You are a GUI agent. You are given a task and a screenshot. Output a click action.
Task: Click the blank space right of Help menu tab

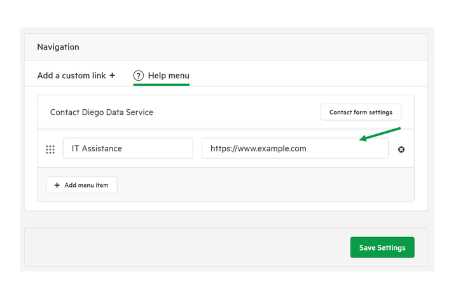point(308,76)
